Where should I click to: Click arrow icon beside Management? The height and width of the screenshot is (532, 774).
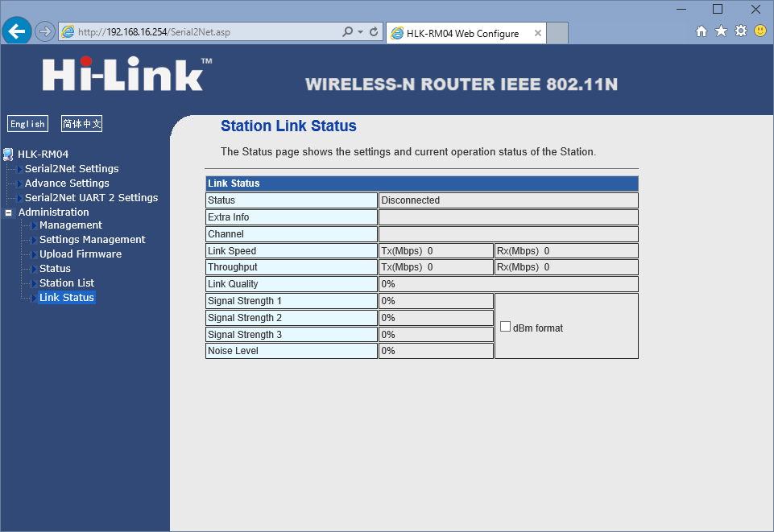[35, 226]
